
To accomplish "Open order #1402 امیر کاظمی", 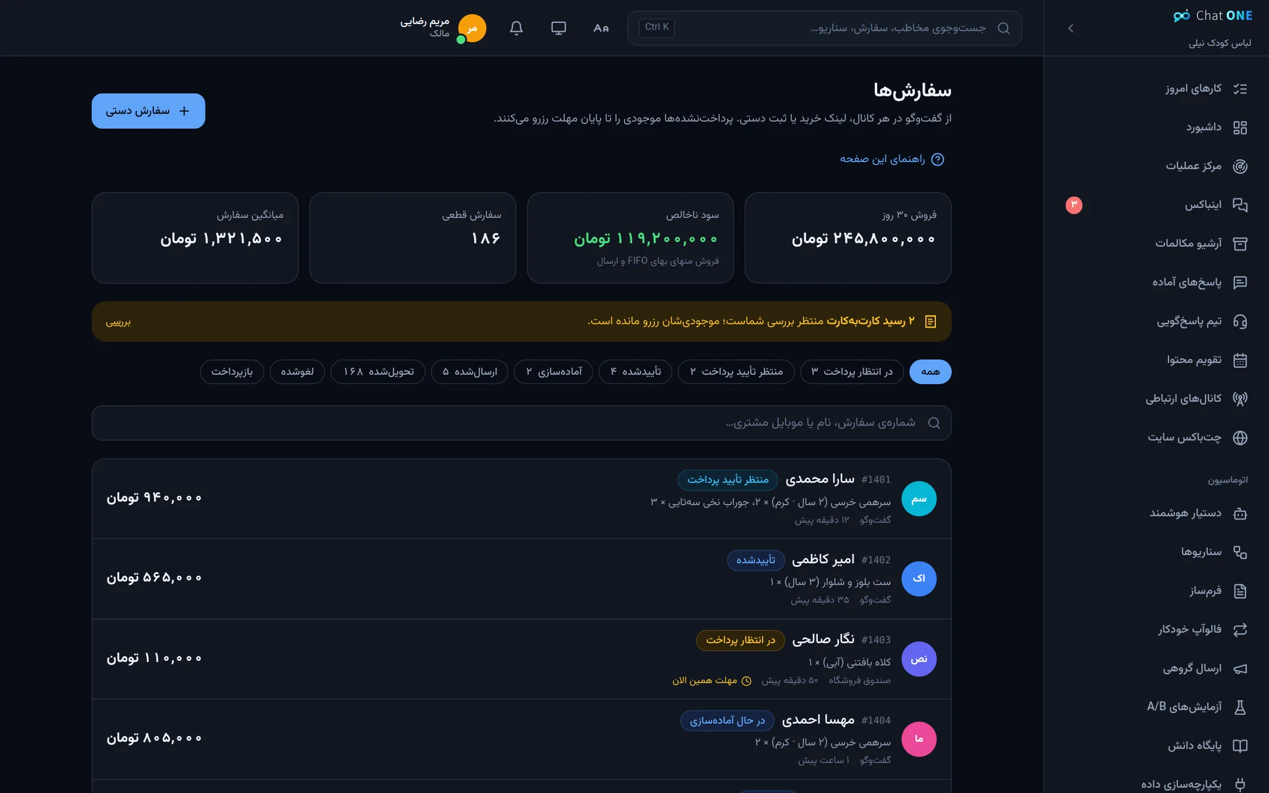I will point(521,579).
